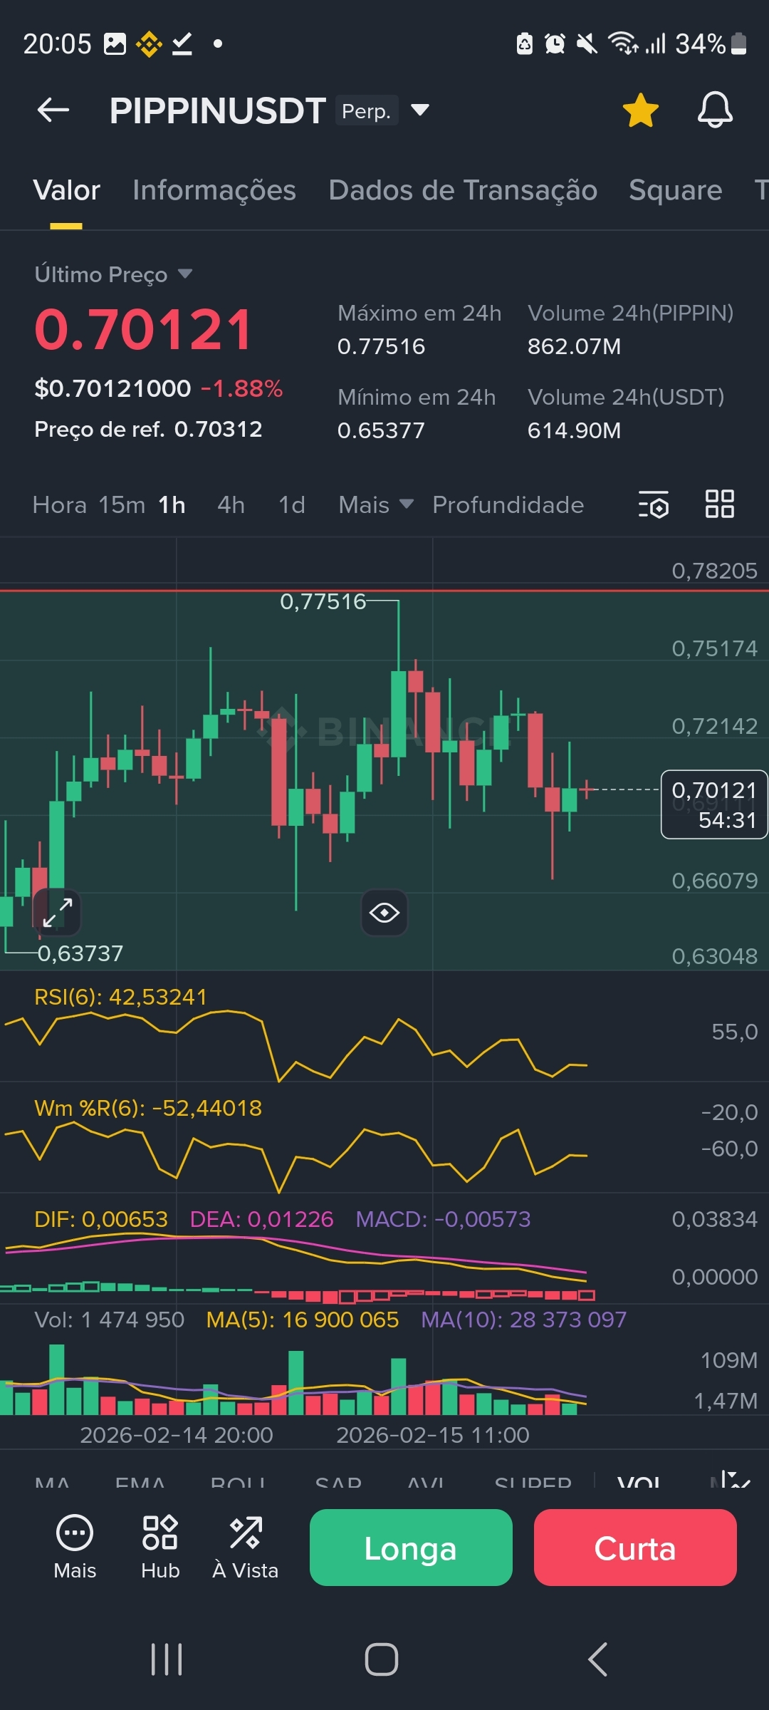Go to the Square tab
This screenshot has height=1710, width=769.
tap(676, 190)
